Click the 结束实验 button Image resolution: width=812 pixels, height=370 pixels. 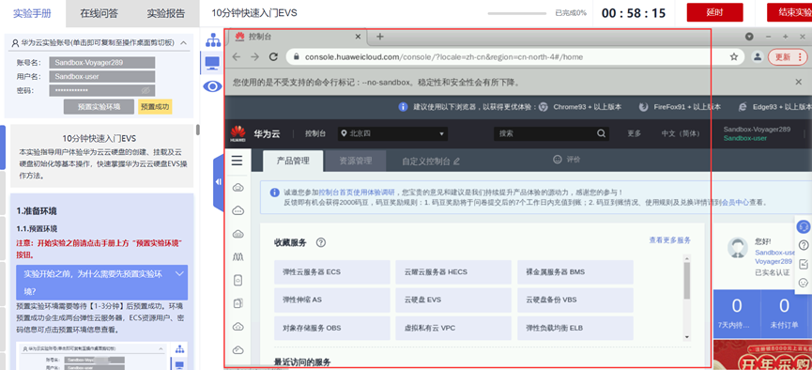789,12
